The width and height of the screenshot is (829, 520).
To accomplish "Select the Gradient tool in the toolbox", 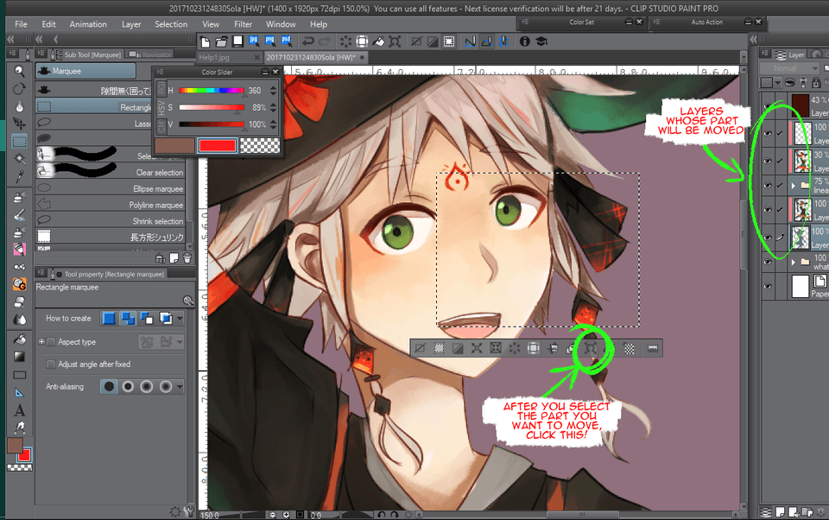I will tap(19, 357).
